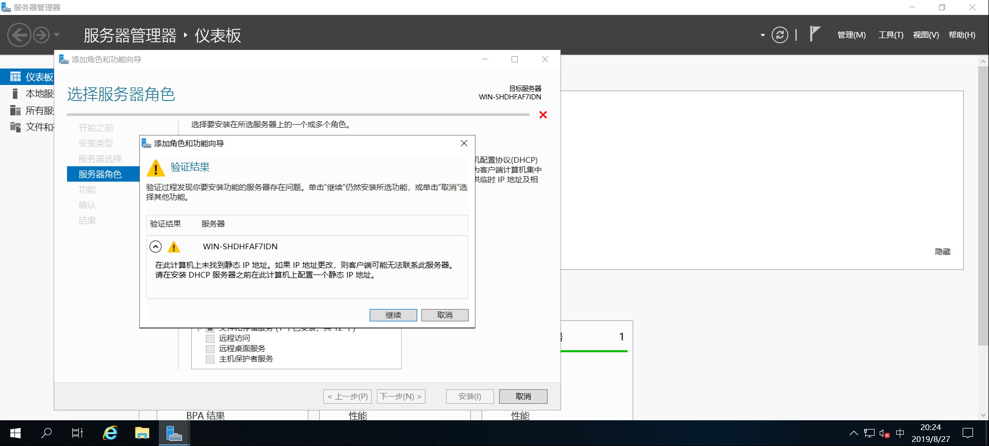Click the large warning icon beside 验证结果
989x446 pixels.
[x=156, y=168]
